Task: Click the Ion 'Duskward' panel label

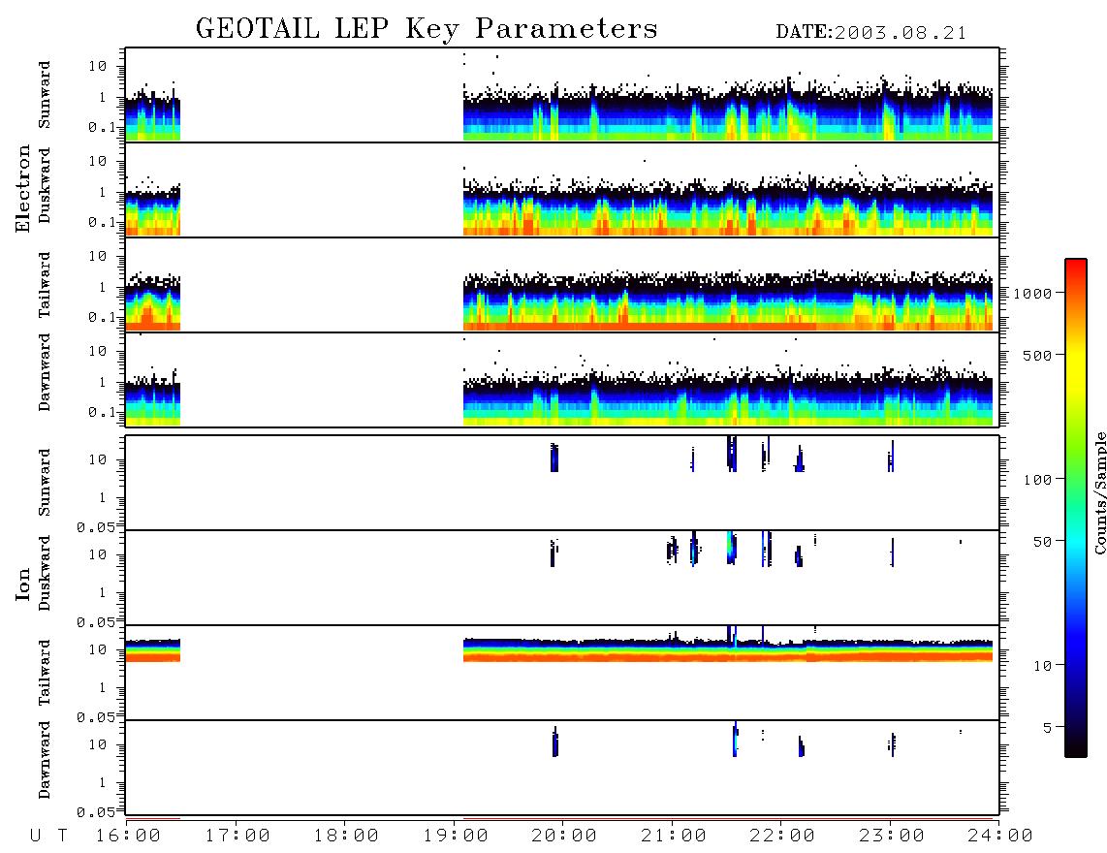Action: coord(45,573)
